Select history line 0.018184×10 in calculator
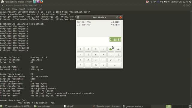This screenshot has width=192, height=108. click(x=84, y=25)
